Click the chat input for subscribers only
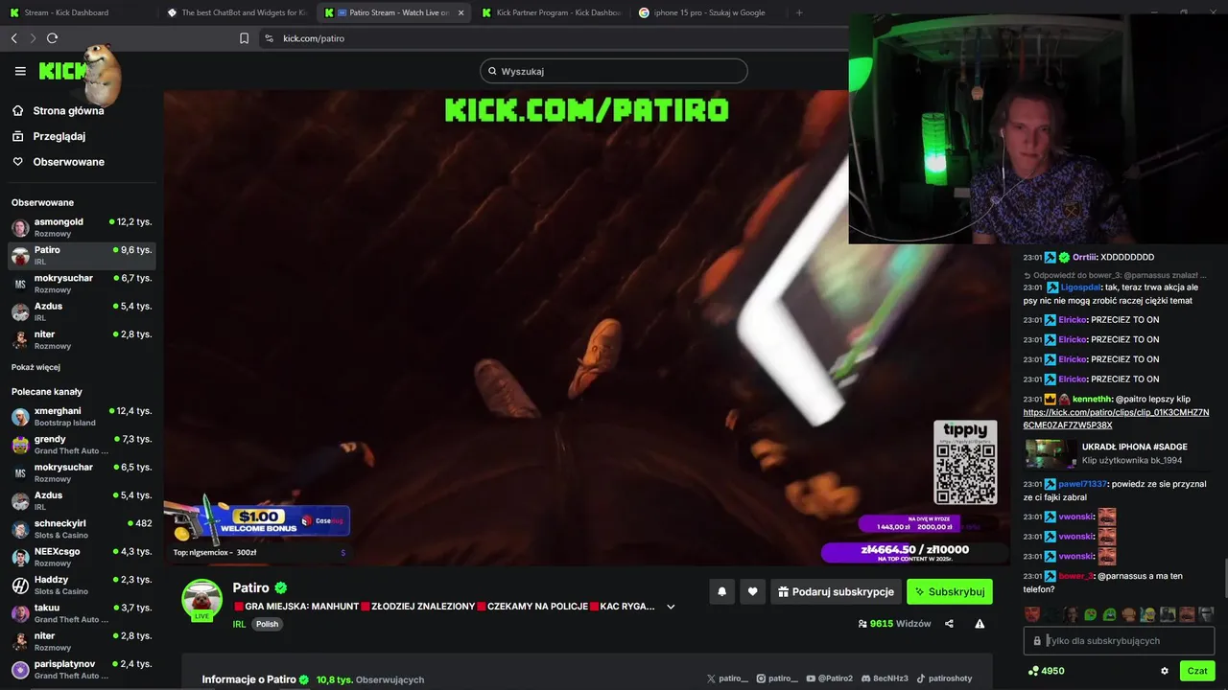The height and width of the screenshot is (690, 1228). (1119, 641)
